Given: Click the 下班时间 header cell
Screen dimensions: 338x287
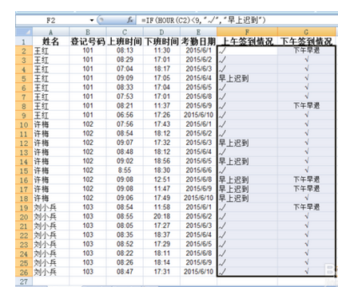Looking at the screenshot, I should [x=161, y=41].
